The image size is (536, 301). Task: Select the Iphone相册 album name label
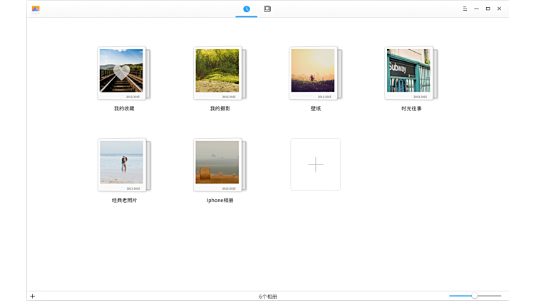click(x=220, y=201)
